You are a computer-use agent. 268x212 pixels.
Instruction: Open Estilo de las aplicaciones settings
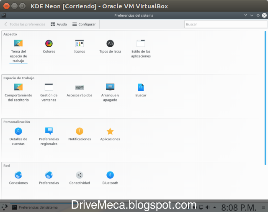point(141,49)
